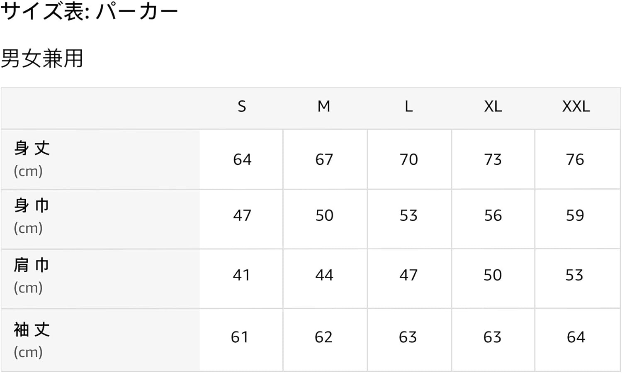
Task: Select the 身丈 row label
Action: click(x=32, y=149)
